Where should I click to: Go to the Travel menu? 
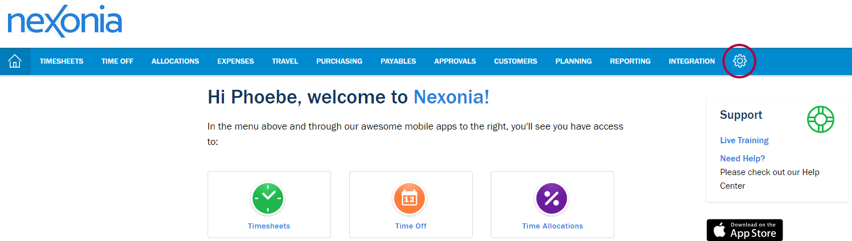point(285,61)
